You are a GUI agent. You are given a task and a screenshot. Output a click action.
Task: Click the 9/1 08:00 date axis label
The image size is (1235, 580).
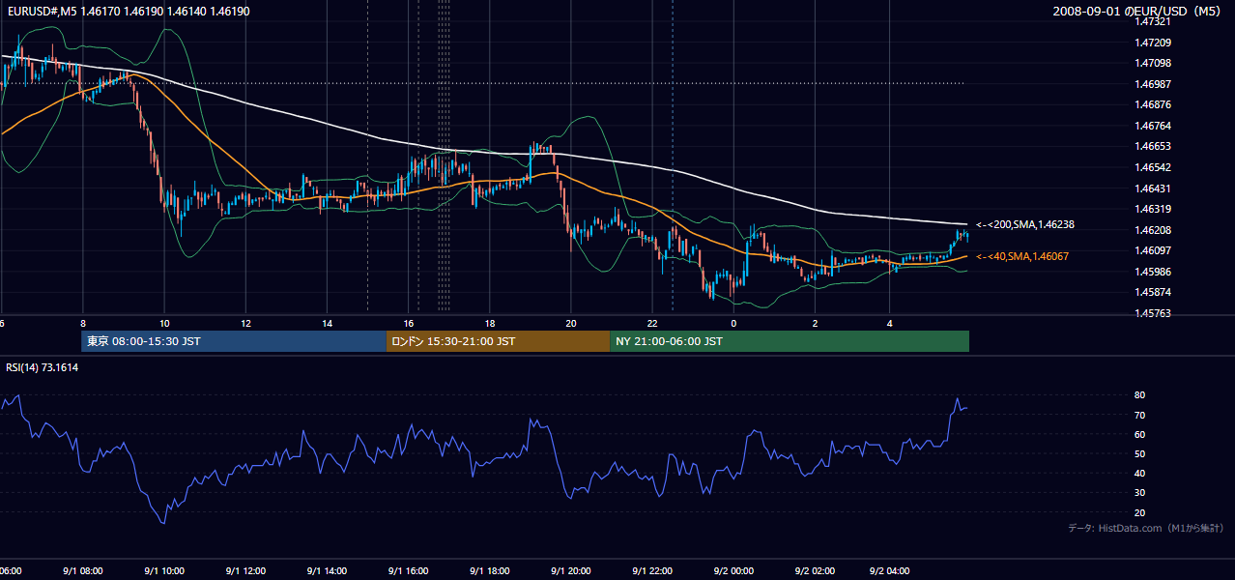[x=83, y=570]
